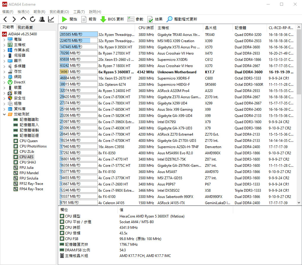The image size is (302, 265).
Task: Select the AIDA64 v6.25.5400 root icon
Action: point(4,34)
